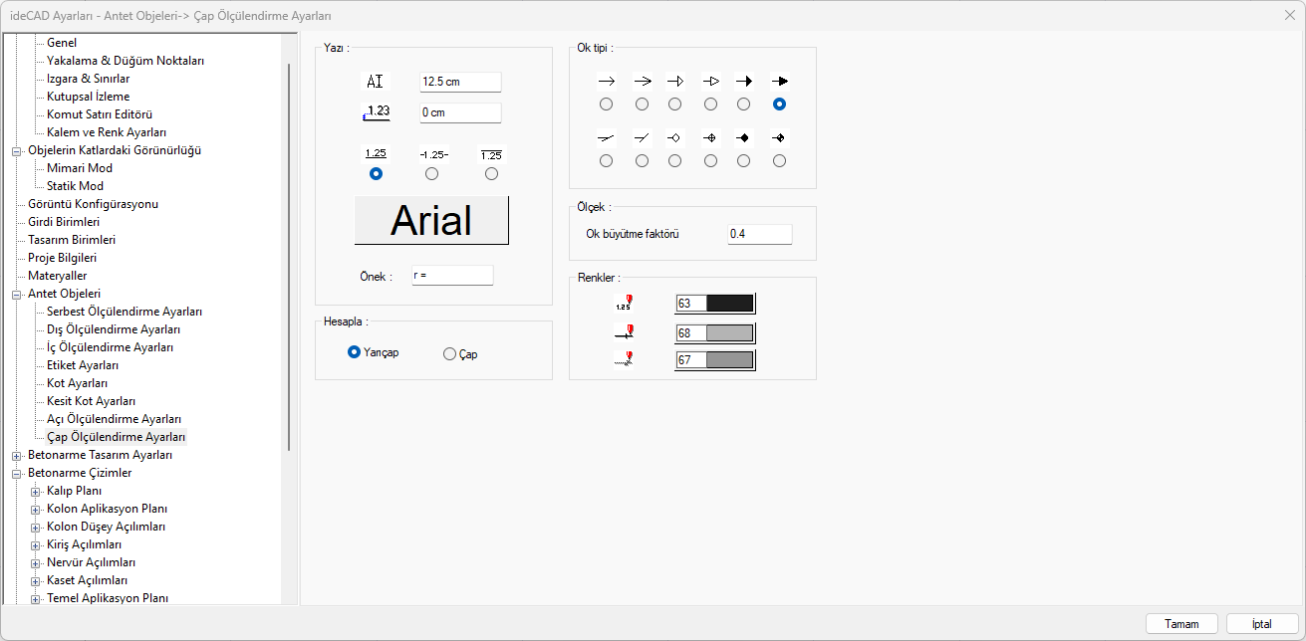Collapse the Antet Objeleri tree node

[x=16, y=294]
